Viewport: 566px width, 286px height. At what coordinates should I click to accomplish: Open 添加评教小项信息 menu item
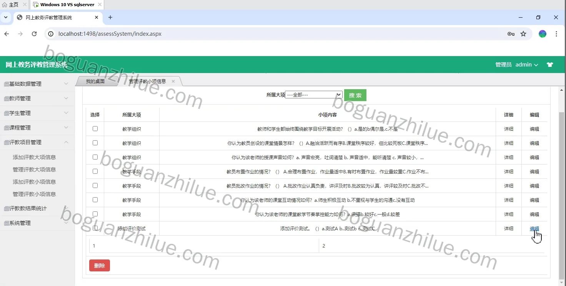(x=34, y=182)
